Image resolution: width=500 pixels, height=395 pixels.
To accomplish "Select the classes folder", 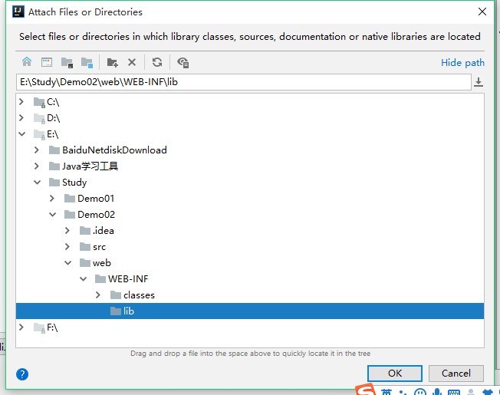I will click(250, 295).
